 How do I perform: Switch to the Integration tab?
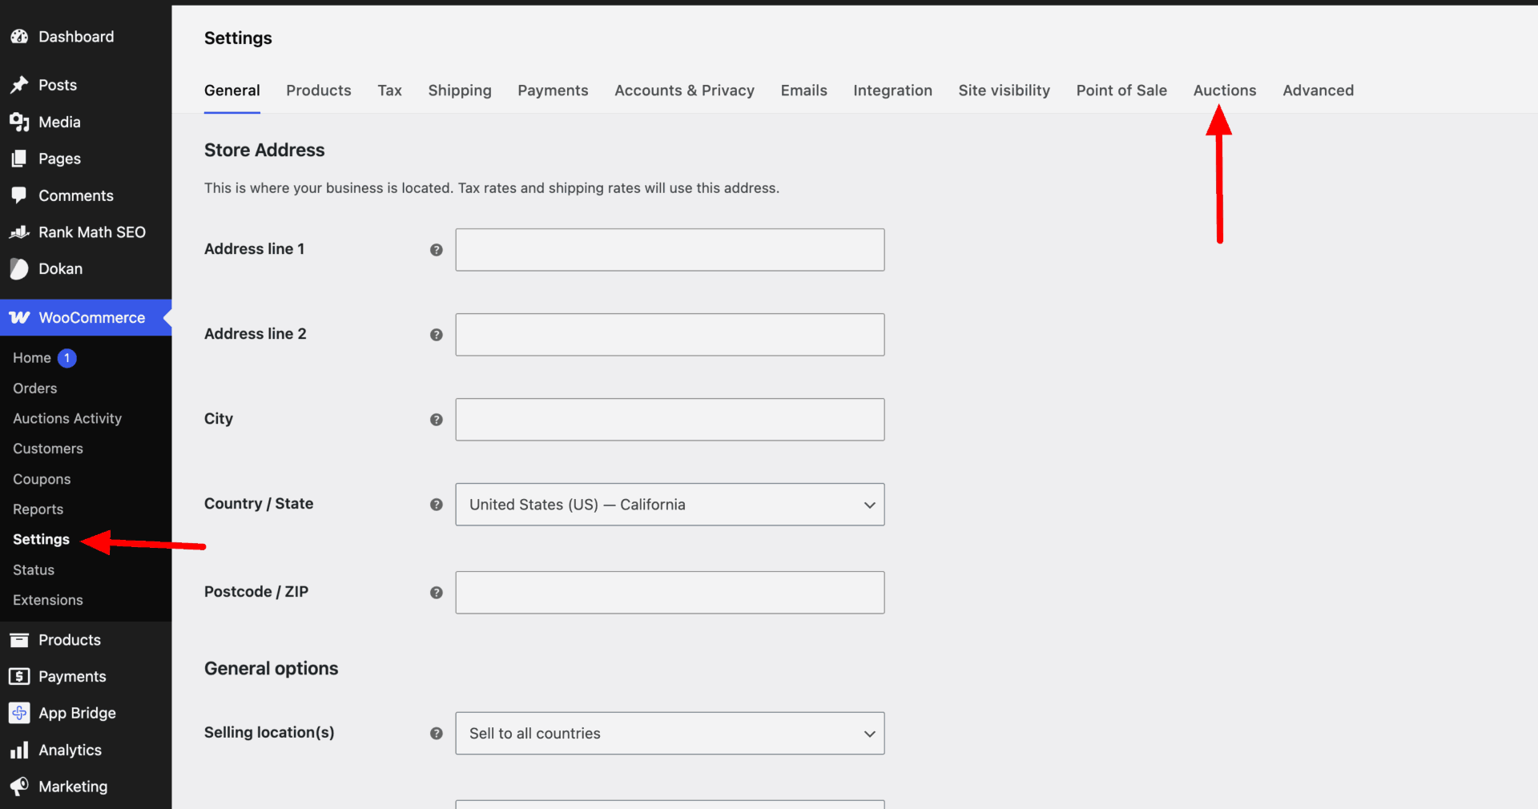click(893, 91)
